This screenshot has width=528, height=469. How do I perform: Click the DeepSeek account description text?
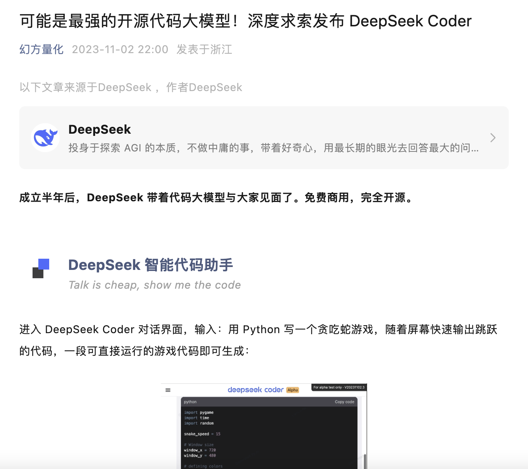coord(273,148)
